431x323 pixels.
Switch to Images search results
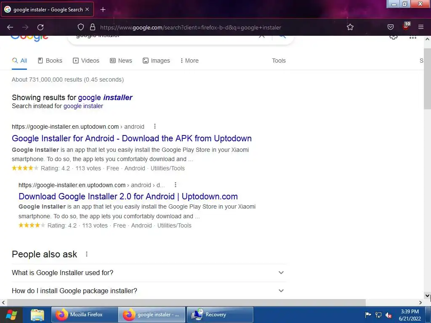[x=157, y=61]
